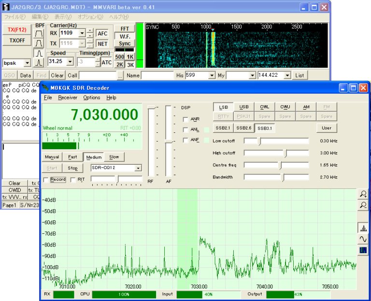The height and width of the screenshot is (301, 371).
Task: Open the Options menu in SDR Decoder
Action: click(92, 98)
